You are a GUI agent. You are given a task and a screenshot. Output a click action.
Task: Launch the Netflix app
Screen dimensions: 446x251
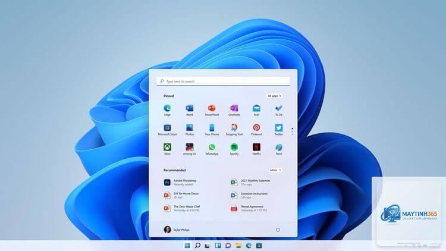tap(256, 149)
